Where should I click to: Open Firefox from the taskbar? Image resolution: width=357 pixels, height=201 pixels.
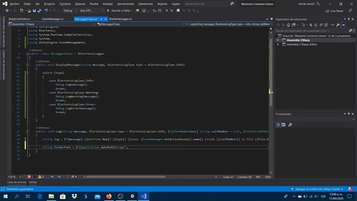tap(109, 196)
